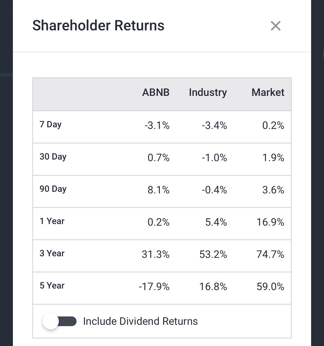Click the 90 Day row label
324x346 pixels.
click(53, 189)
